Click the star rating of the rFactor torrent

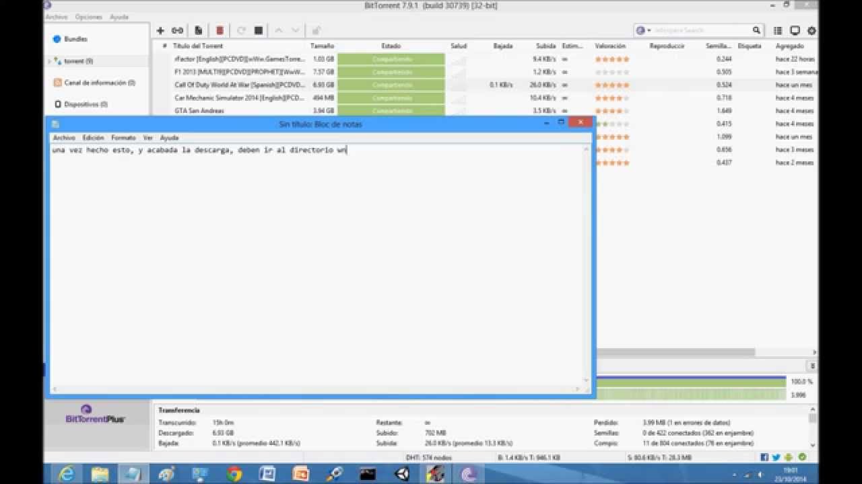(x=612, y=59)
